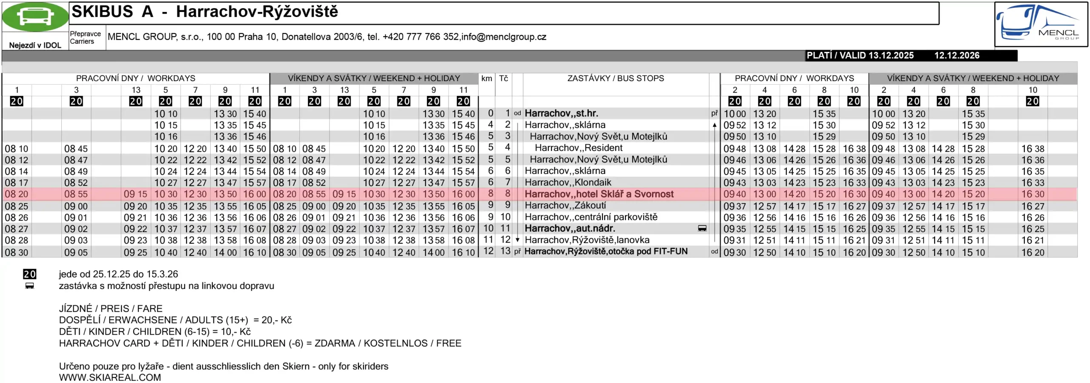The image size is (1090, 383).
Task: Select the Tč column header
Action: 503,78
